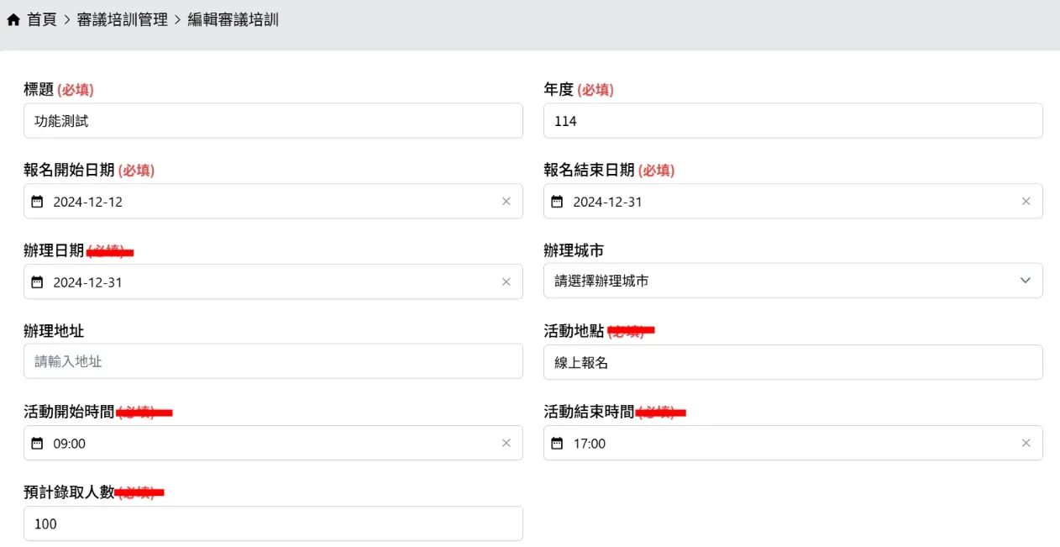
Task: Focus the 辦理地址 address input
Action: click(x=273, y=361)
